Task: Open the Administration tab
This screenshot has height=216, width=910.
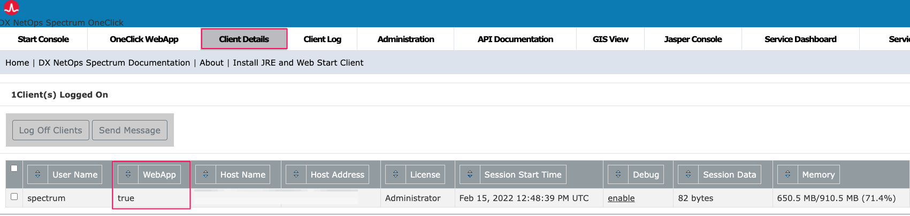Action: click(x=406, y=39)
